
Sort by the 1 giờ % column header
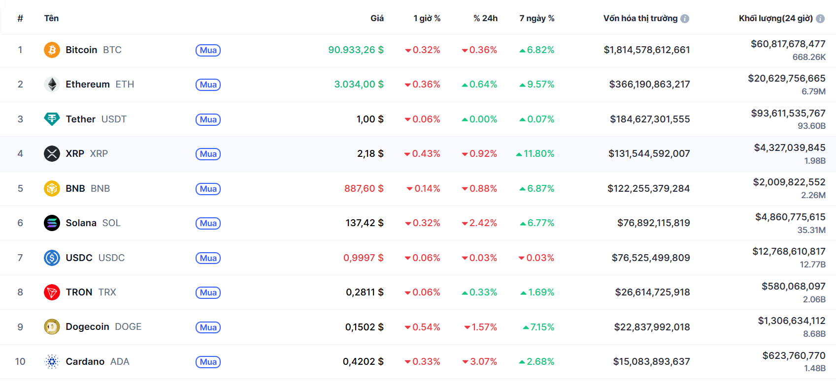(427, 18)
